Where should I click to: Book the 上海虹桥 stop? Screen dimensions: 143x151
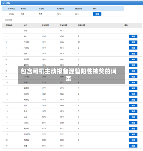click(x=133, y=134)
